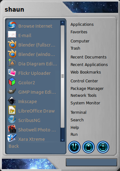
Task: Open the Applications menu category
Action: point(82,25)
